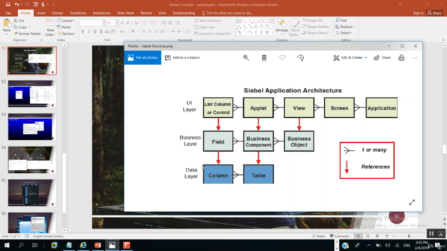Open the Slide Show tab

pos(125,13)
